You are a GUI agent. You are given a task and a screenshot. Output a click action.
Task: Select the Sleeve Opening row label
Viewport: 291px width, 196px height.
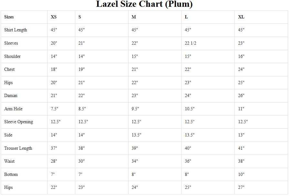pos(18,122)
